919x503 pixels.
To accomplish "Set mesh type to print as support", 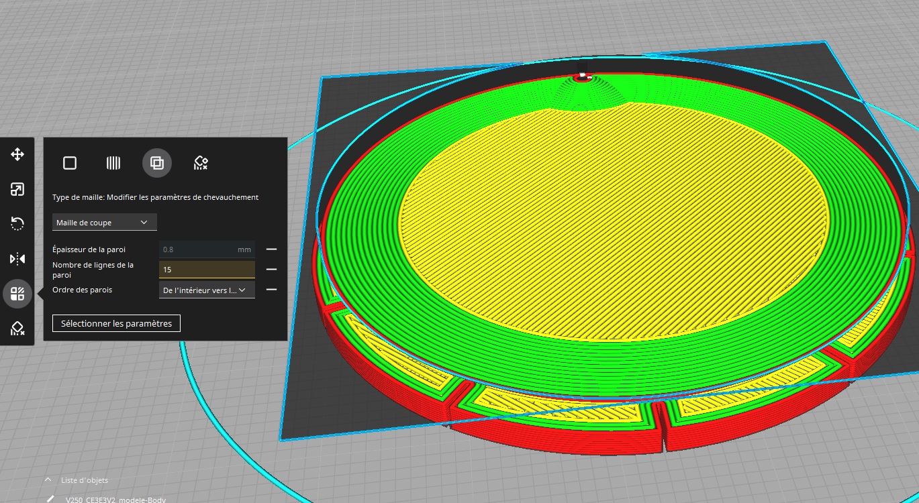I will click(x=113, y=163).
